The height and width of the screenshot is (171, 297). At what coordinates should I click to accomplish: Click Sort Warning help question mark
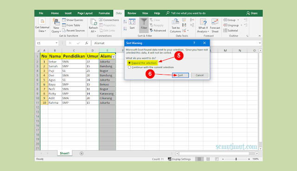pos(194,43)
